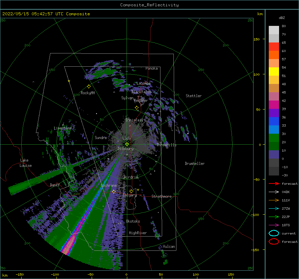Select the blue 36 dBZ color swatch
The height and width of the screenshot is (279, 299).
tap(274, 121)
